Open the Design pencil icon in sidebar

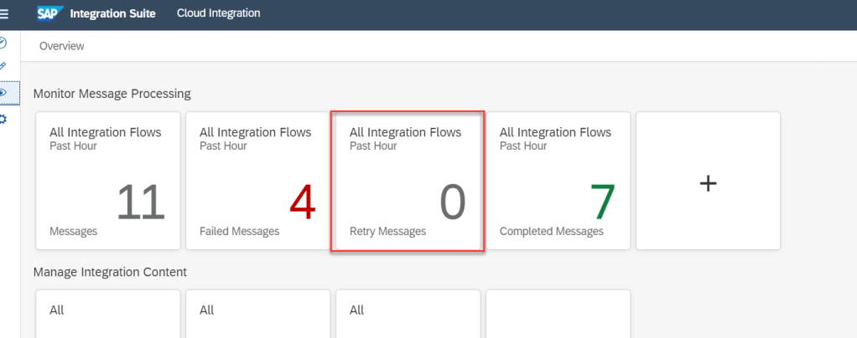3,65
